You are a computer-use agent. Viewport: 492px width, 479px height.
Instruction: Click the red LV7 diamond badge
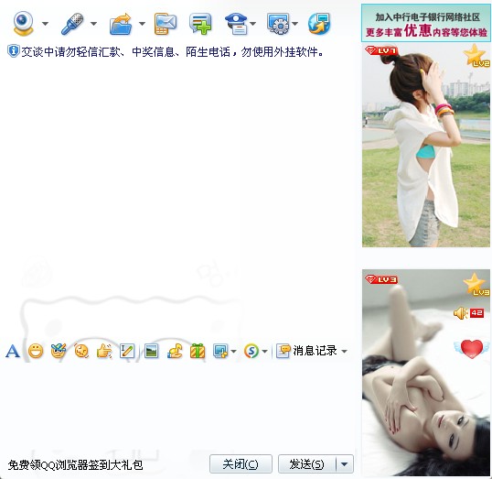point(381,50)
